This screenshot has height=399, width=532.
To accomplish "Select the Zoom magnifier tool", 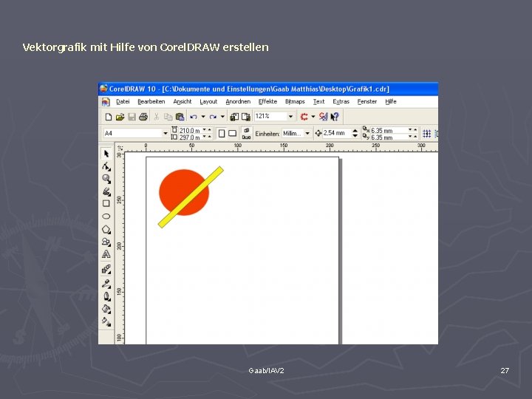I will 106,179.
